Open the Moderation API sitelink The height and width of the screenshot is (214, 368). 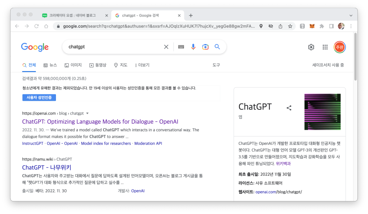tap(148, 144)
